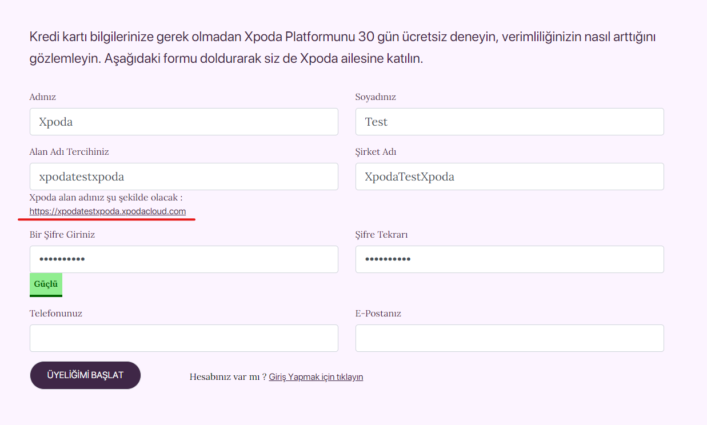Click 'Xpoda alan adınız şu şekilde olacak' text

tap(106, 198)
